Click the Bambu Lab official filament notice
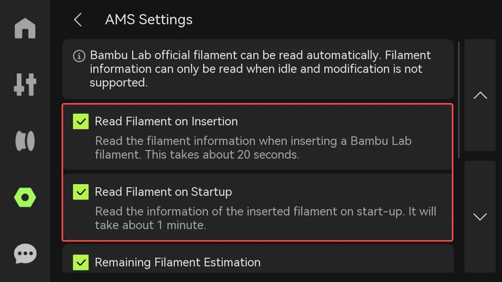The image size is (502, 282). point(258,69)
